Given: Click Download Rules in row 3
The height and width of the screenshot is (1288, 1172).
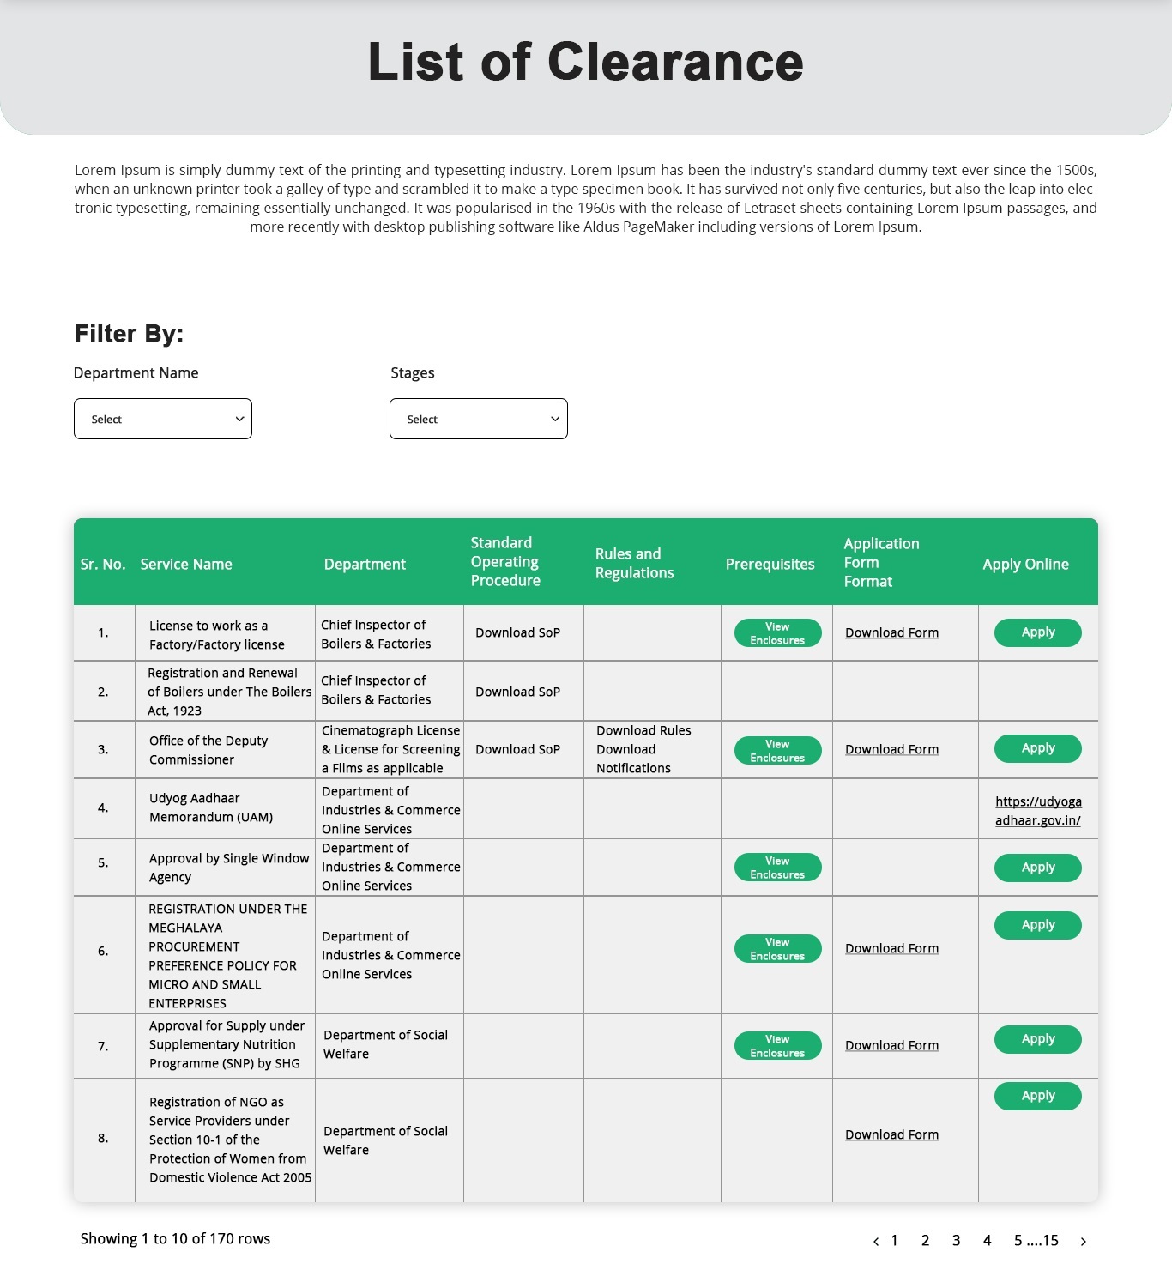Looking at the screenshot, I should (x=643, y=730).
